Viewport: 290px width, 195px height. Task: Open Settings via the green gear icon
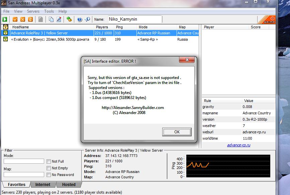pyautogui.click(x=69, y=19)
